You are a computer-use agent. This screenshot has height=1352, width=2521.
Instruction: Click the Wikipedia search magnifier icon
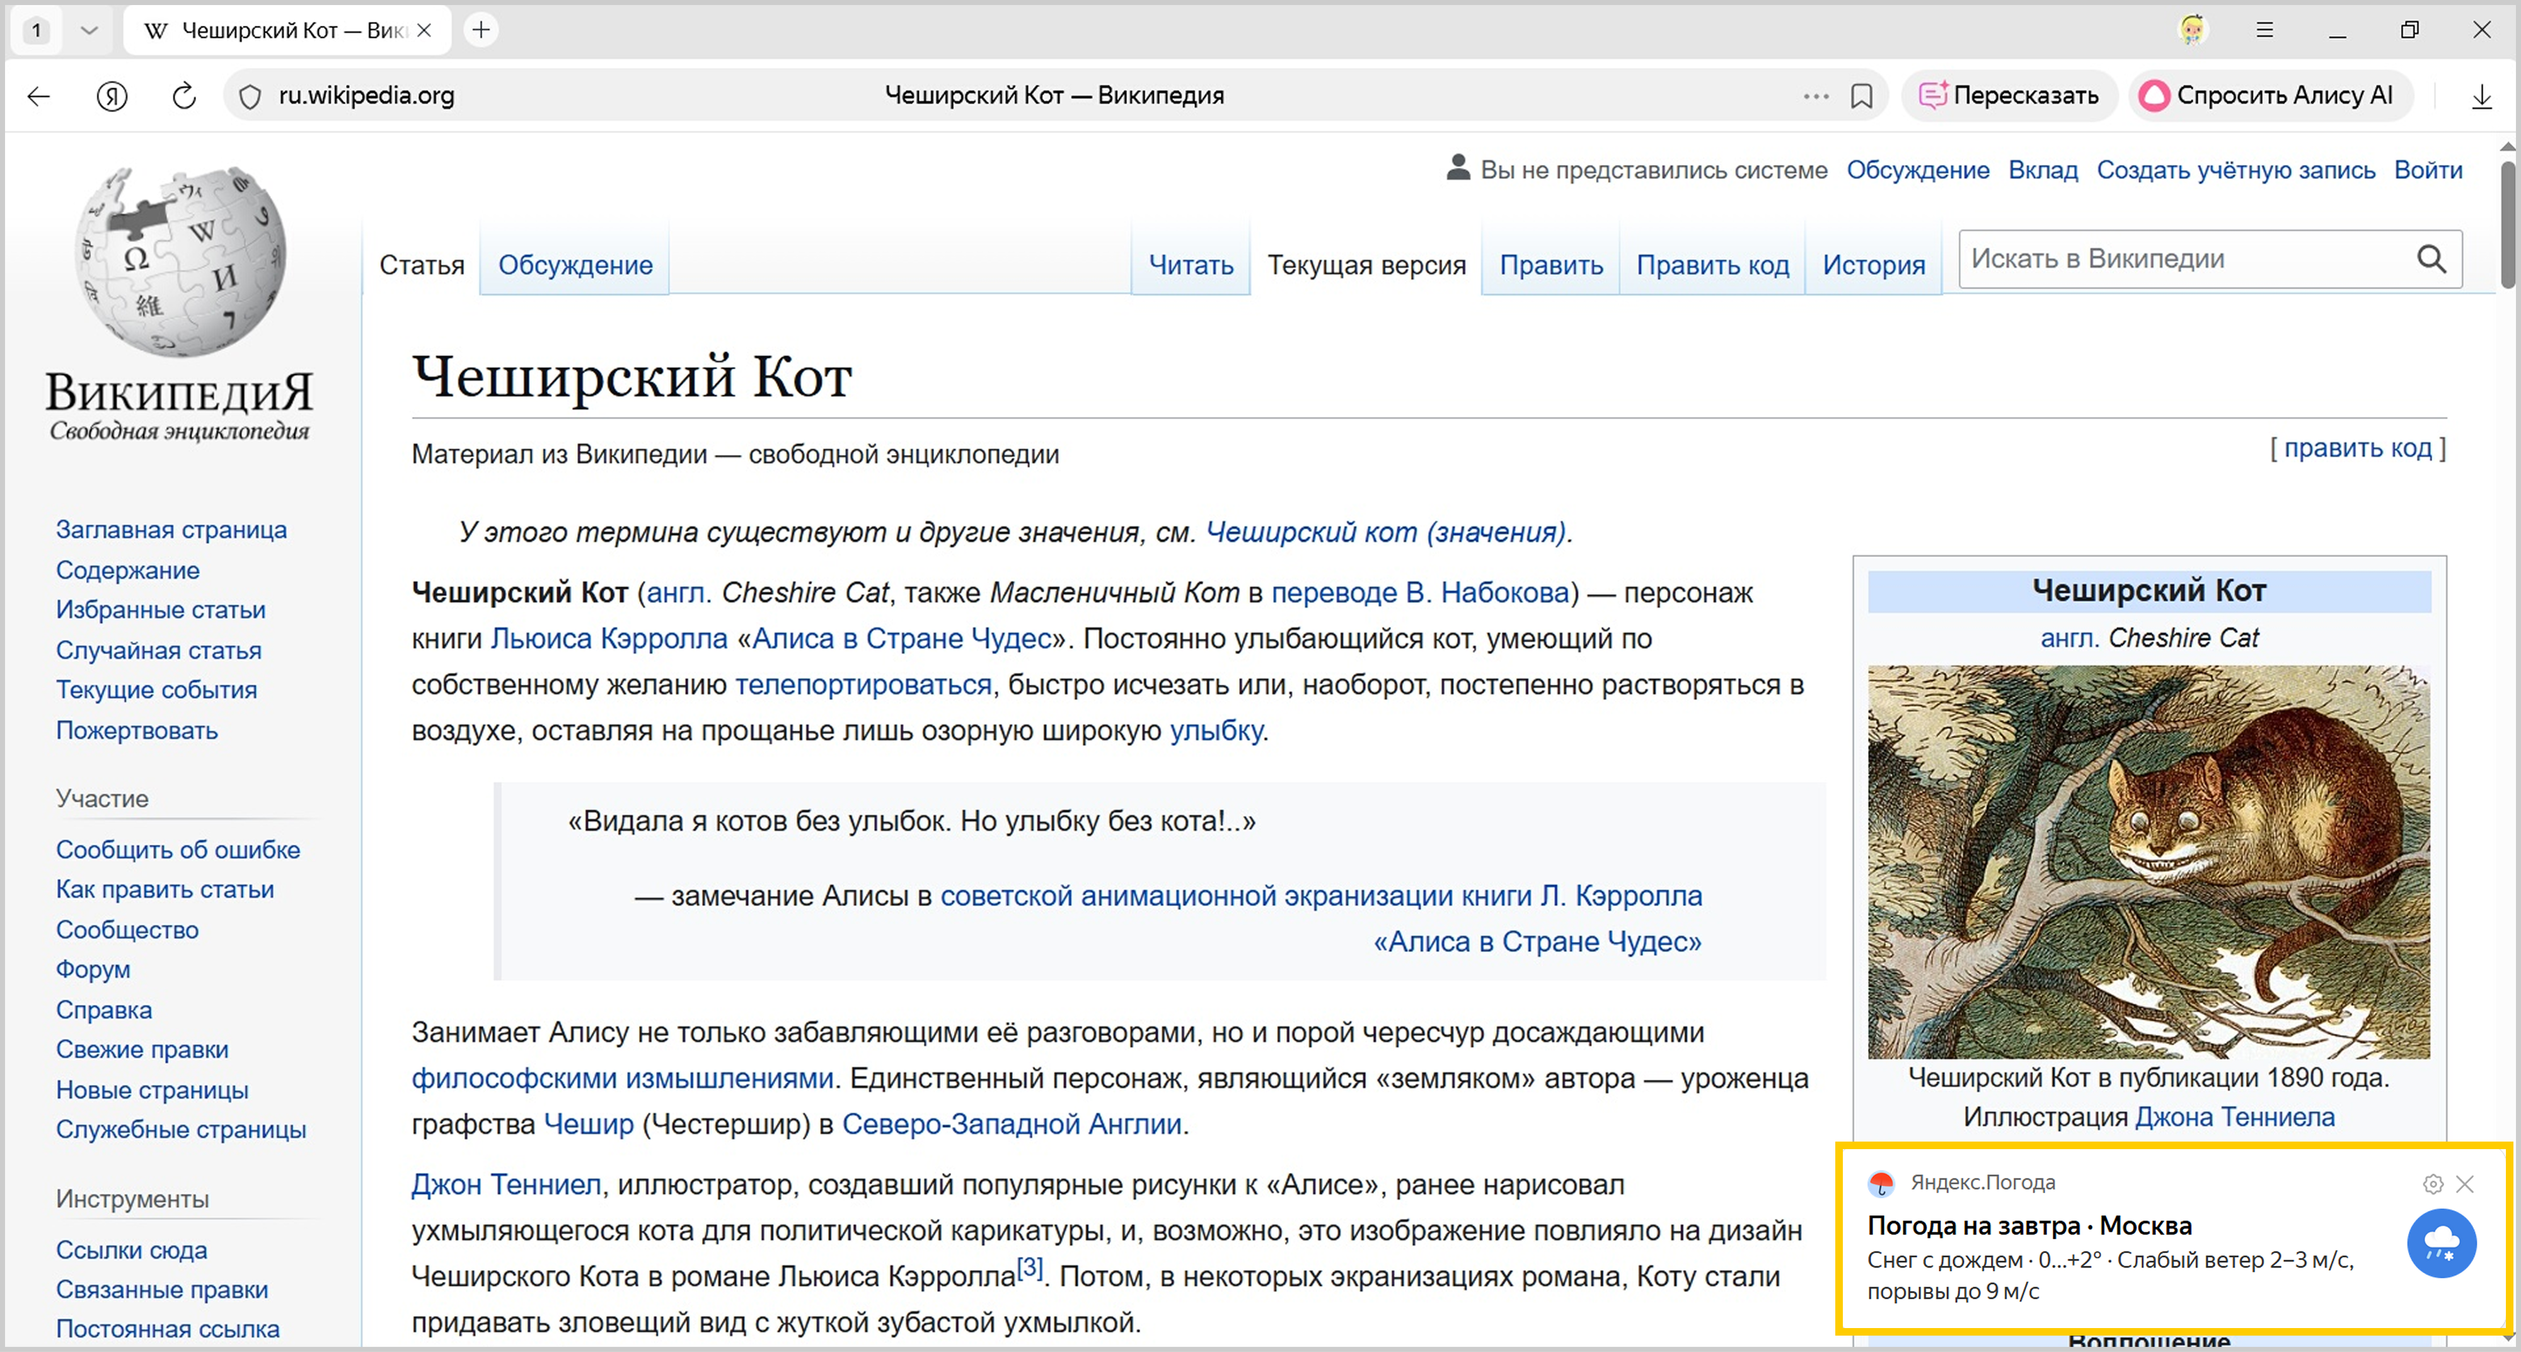point(2431,259)
